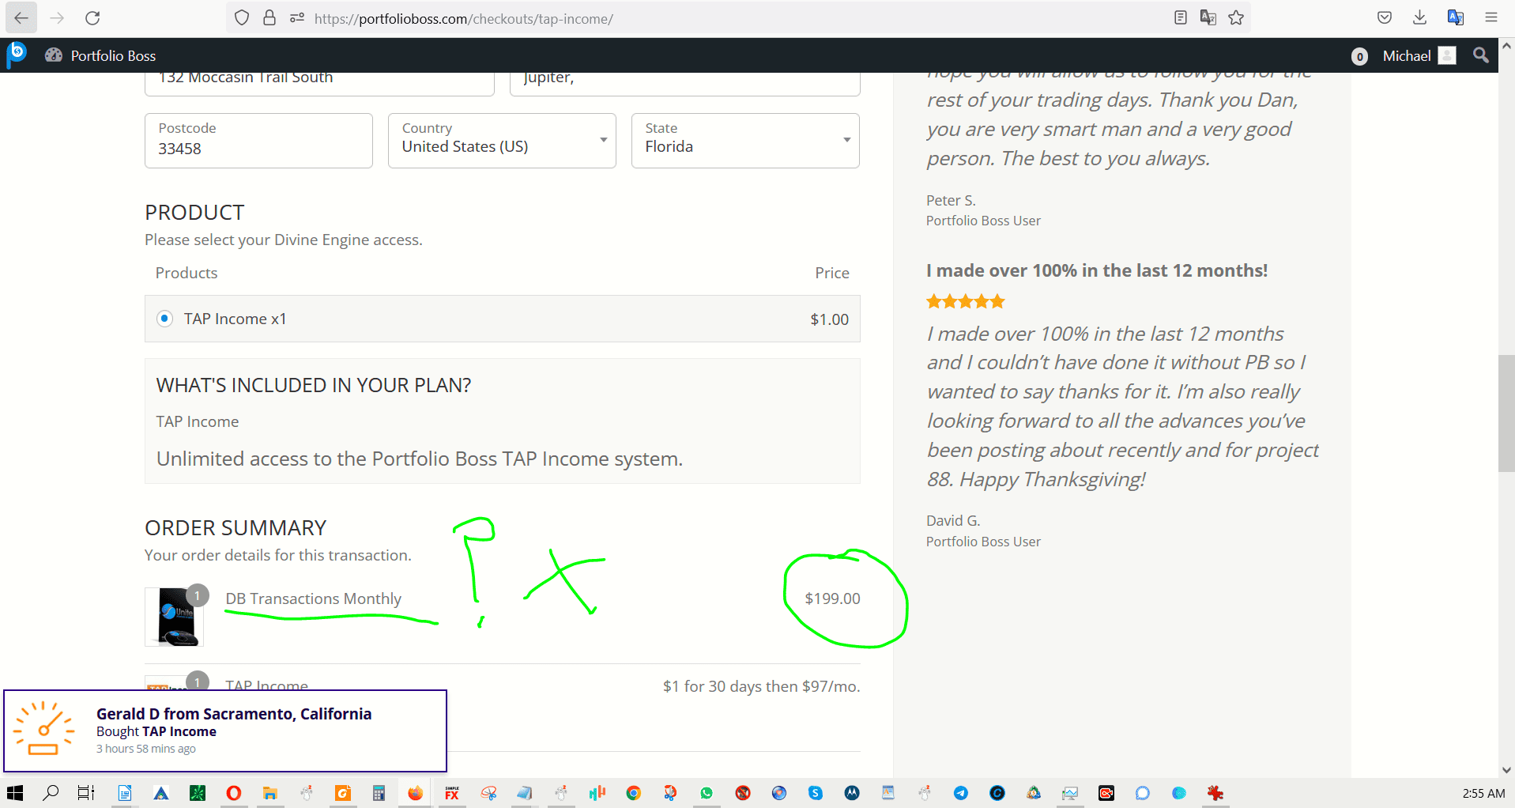Click the Save to Pocket icon
Image resolution: width=1515 pixels, height=808 pixels.
click(1384, 18)
